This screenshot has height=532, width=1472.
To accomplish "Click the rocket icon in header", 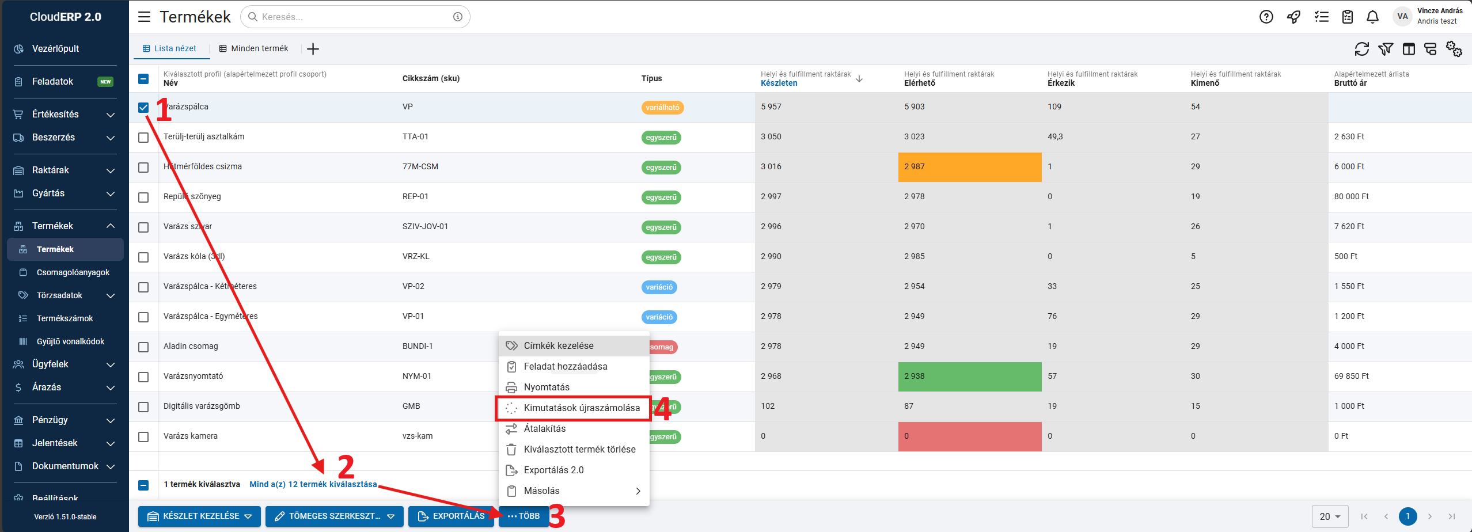I will click(1293, 17).
